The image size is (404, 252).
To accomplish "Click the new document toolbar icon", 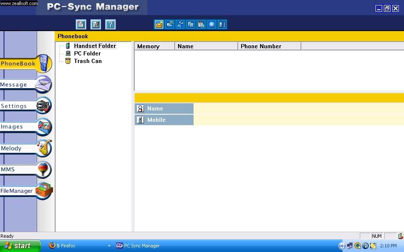I will click(81, 24).
